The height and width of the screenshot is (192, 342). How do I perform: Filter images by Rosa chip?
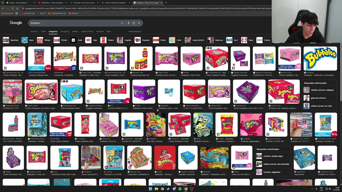coord(247,40)
